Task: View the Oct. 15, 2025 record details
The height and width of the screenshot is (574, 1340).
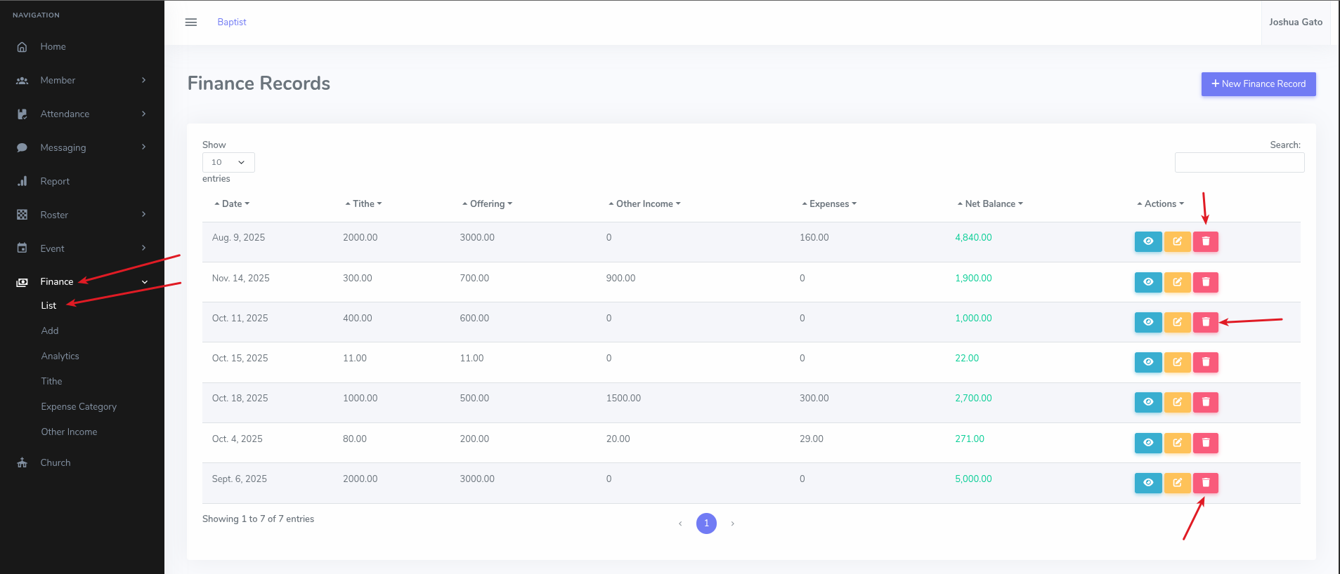Action: pyautogui.click(x=1147, y=362)
